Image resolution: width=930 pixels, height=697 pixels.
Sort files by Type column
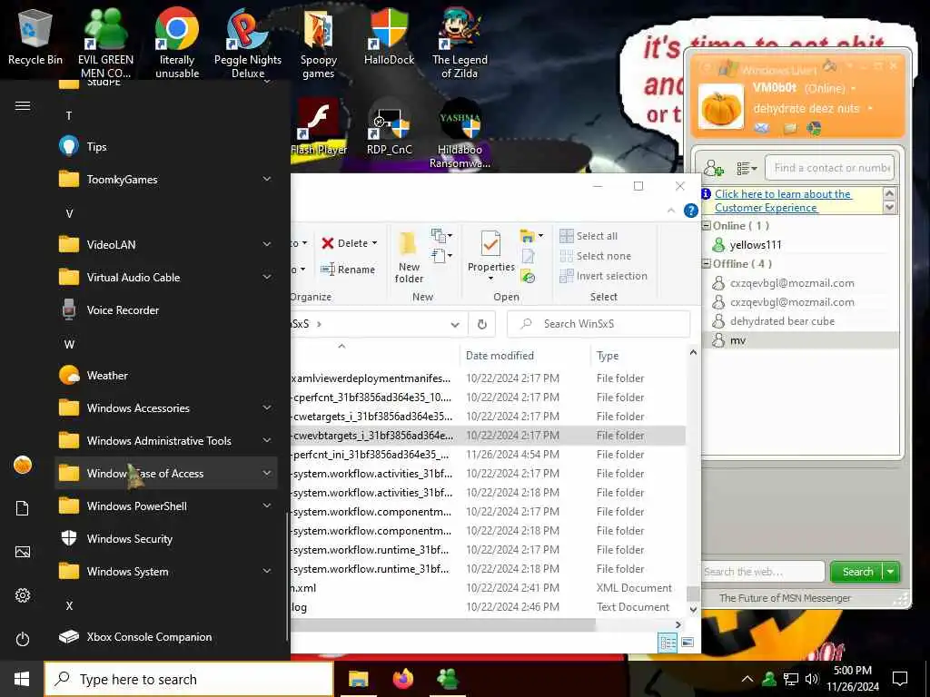[x=608, y=356]
